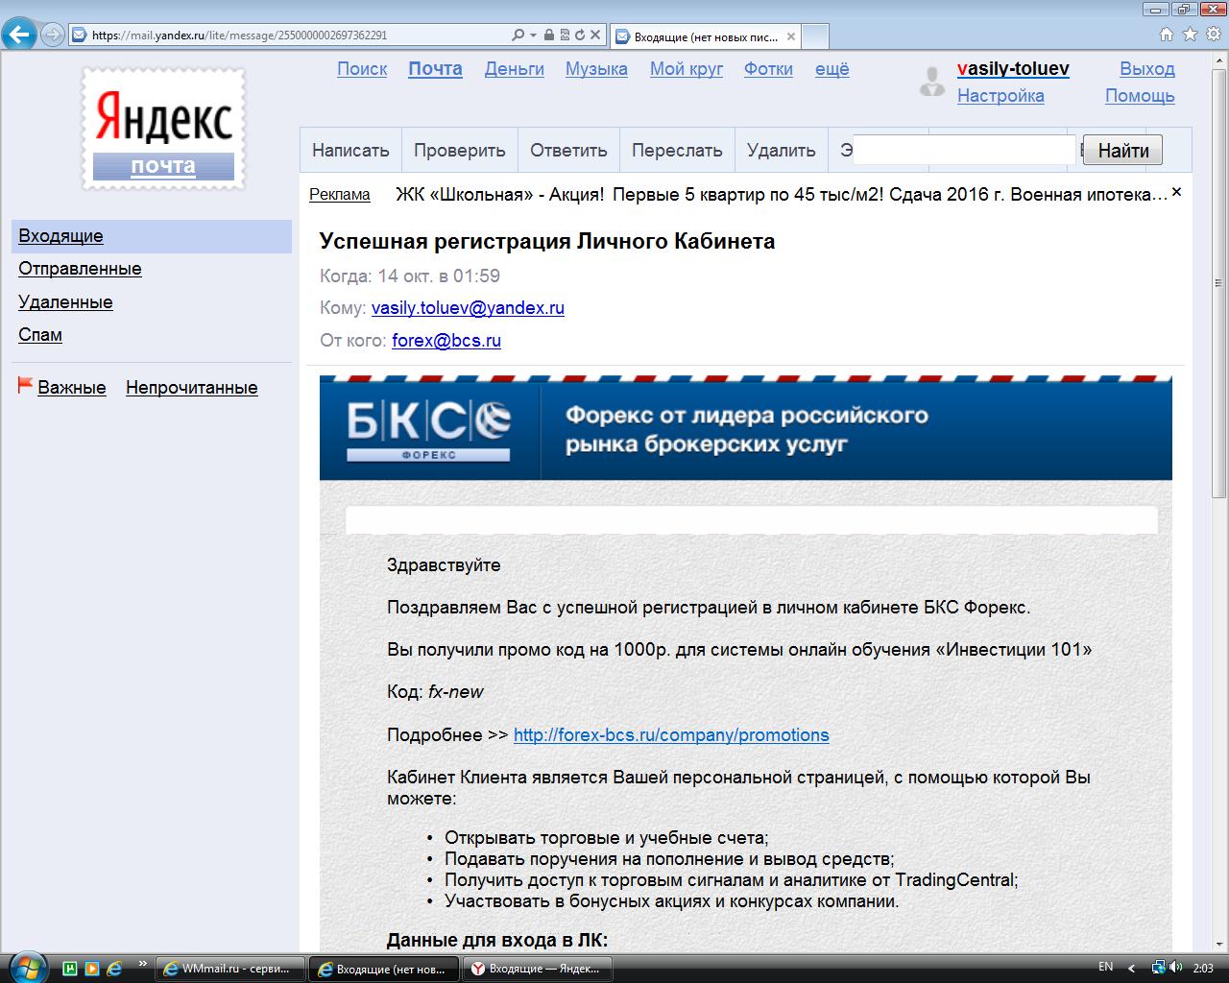Click the user avatar icon
The width and height of the screenshot is (1229, 983).
(x=931, y=82)
